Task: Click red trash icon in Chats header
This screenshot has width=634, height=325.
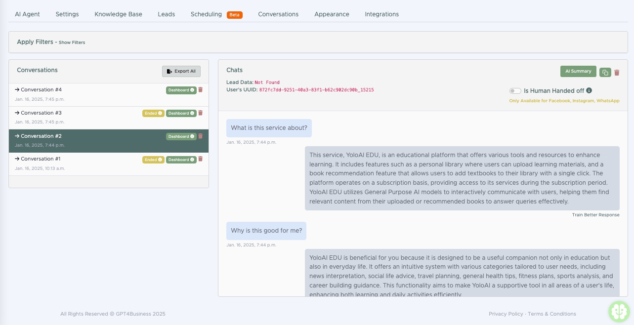Action: coord(617,73)
